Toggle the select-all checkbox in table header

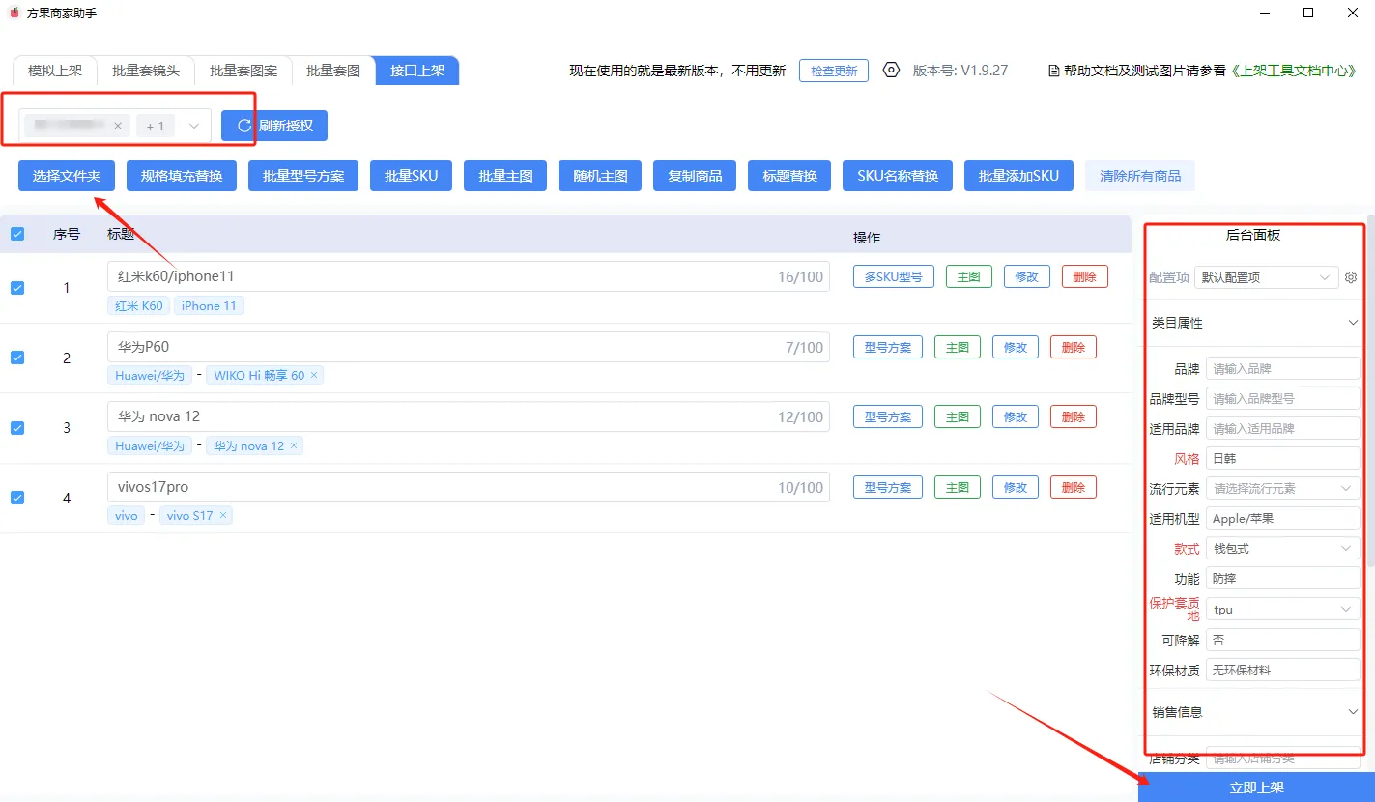coord(17,234)
